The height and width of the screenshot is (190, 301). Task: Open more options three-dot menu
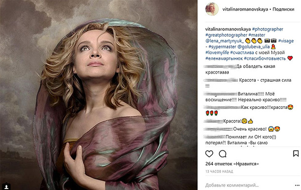coord(297,185)
